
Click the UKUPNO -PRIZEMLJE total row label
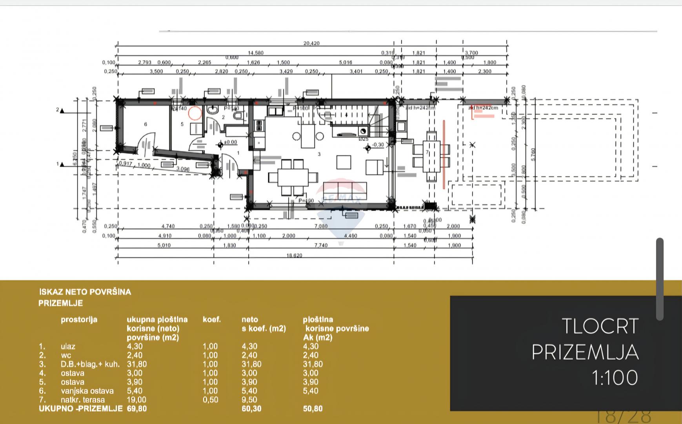point(80,409)
